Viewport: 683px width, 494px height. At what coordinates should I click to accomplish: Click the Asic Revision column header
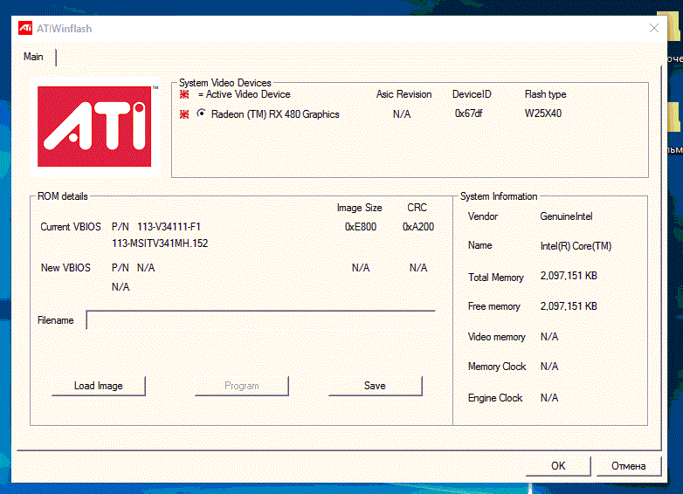point(404,94)
